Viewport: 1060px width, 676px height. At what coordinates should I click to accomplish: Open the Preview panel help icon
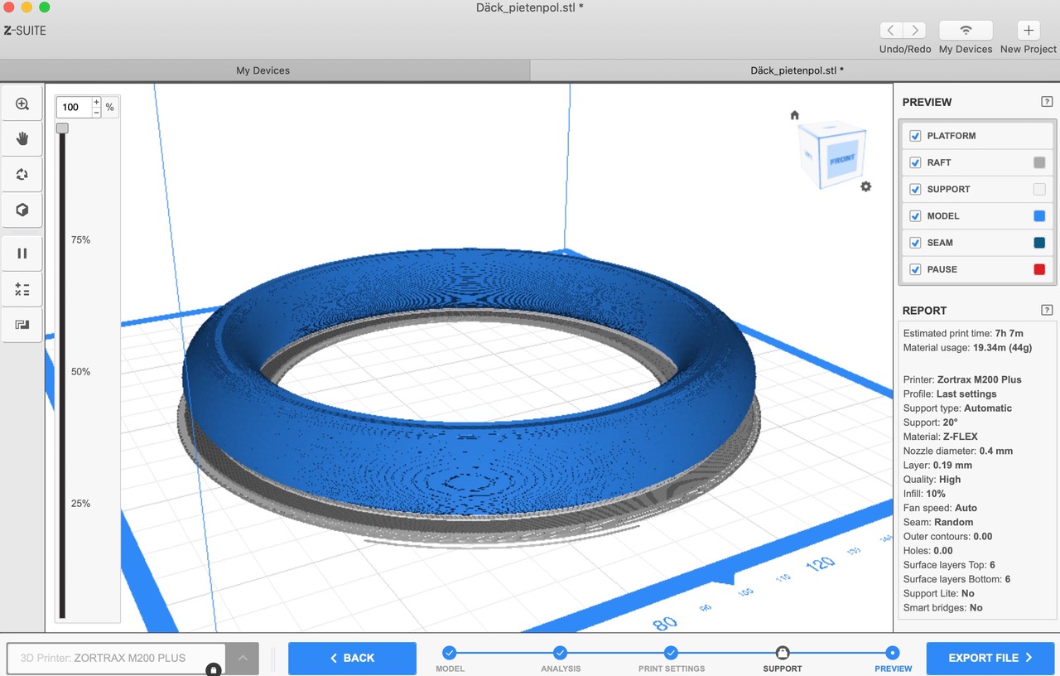click(x=1047, y=102)
